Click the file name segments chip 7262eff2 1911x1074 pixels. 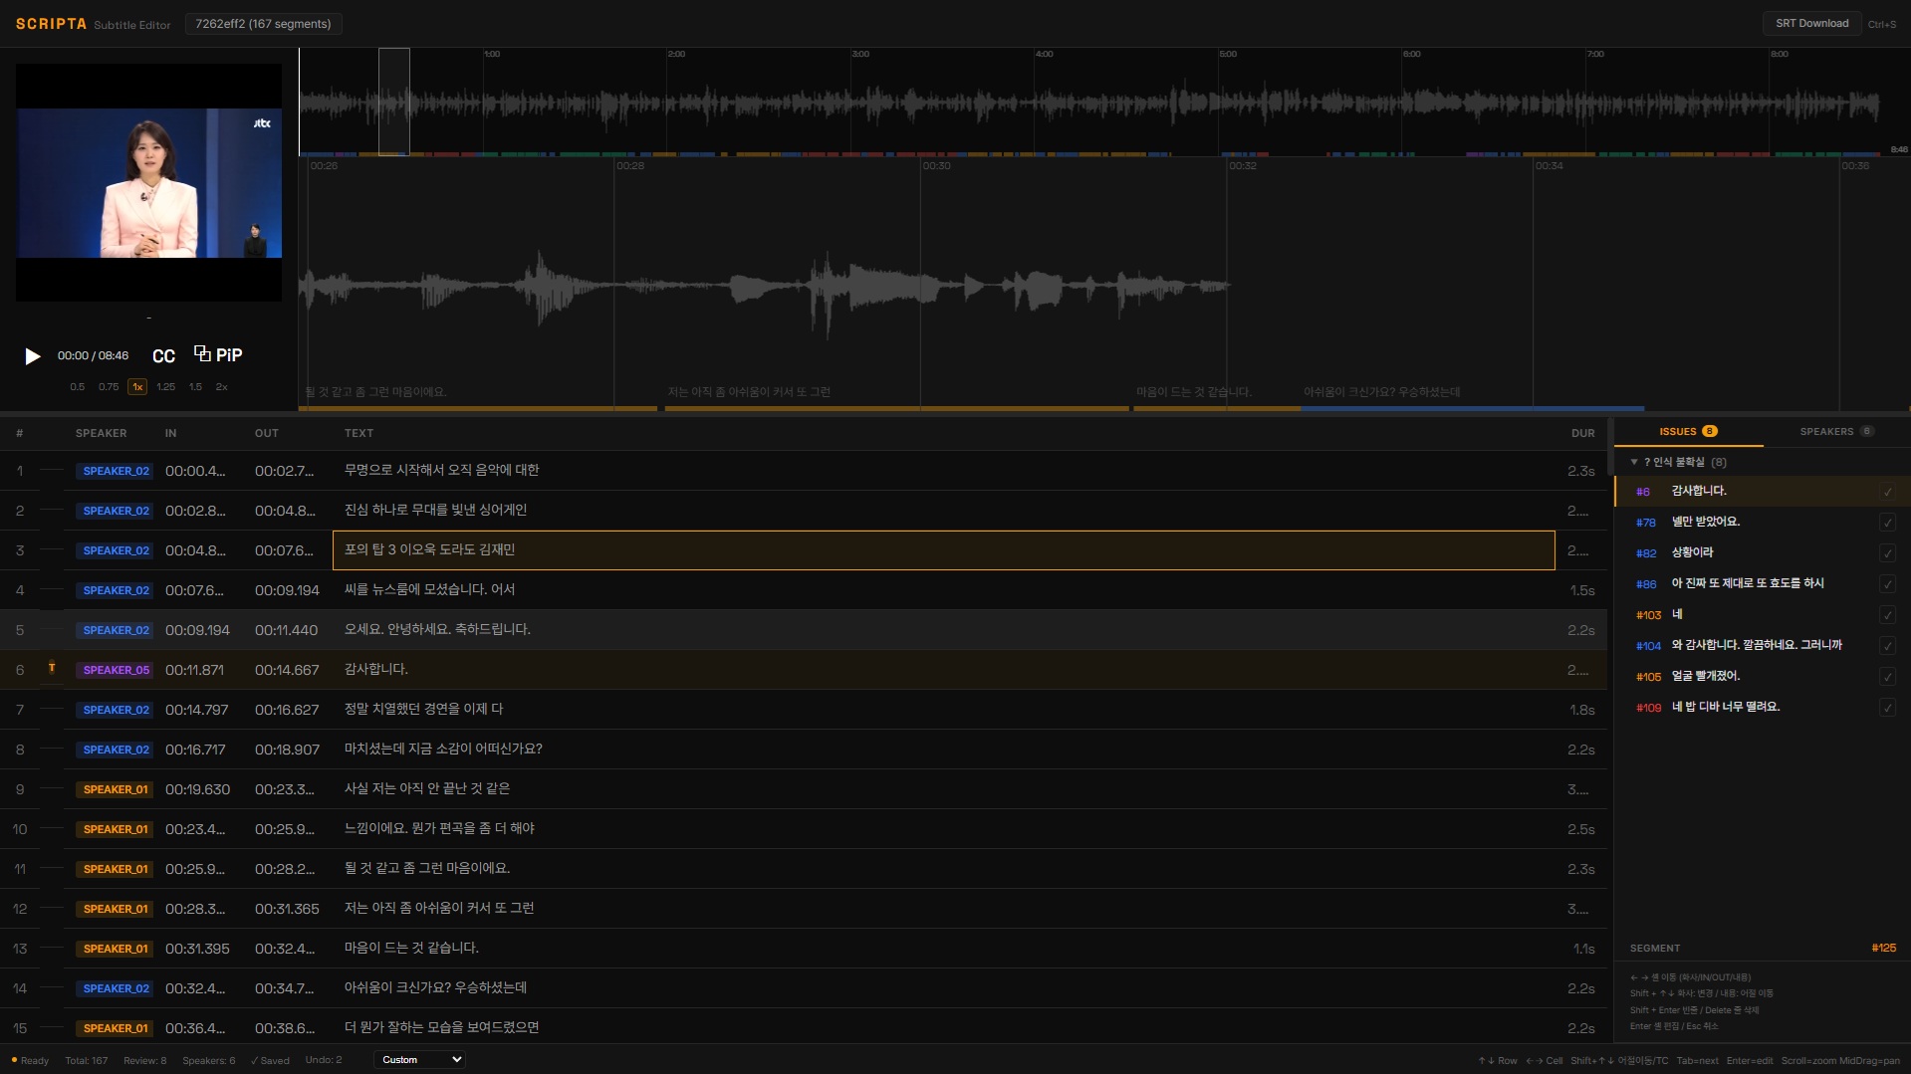(263, 24)
